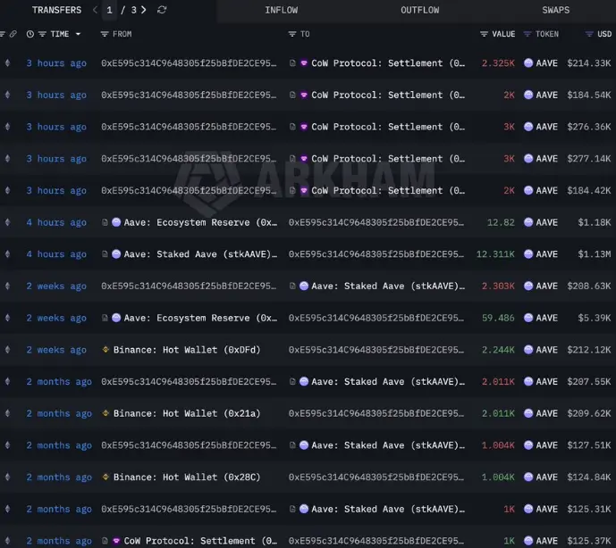The width and height of the screenshot is (616, 548).
Task: Open the '2 weeks ago' timestamp, $212.12K row
Action: [x=56, y=350]
